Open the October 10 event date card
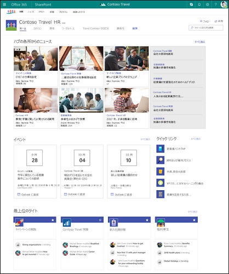 [129, 158]
